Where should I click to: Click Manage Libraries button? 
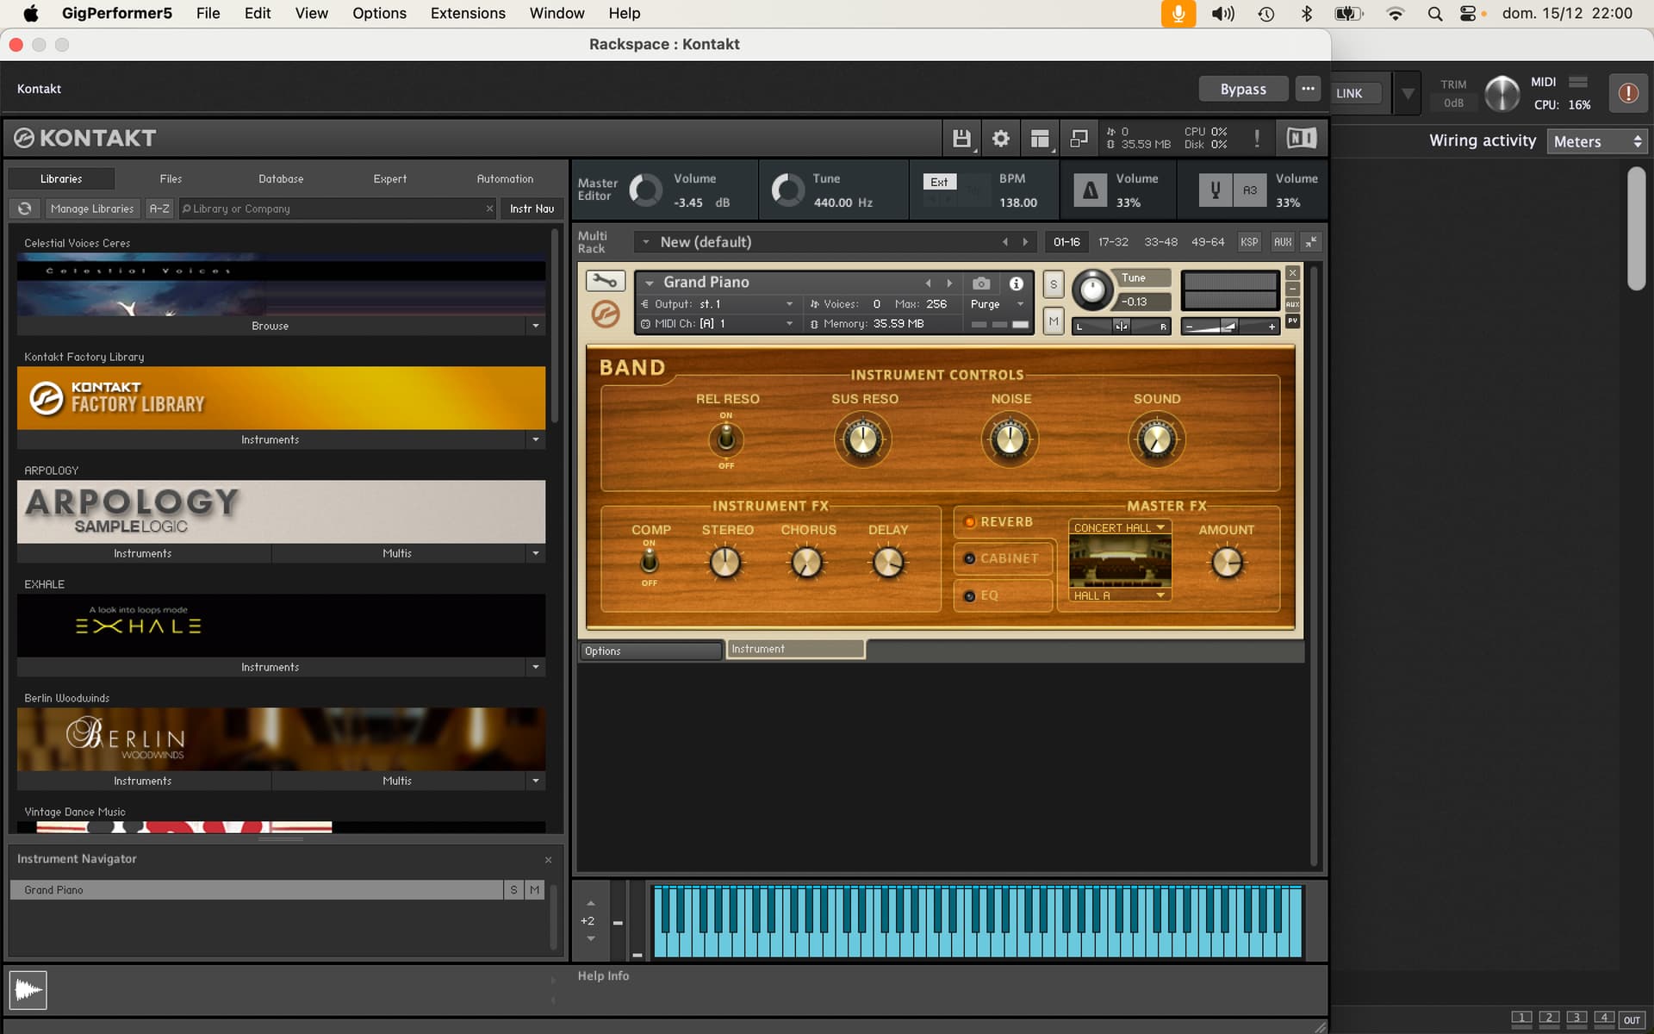pyautogui.click(x=92, y=209)
